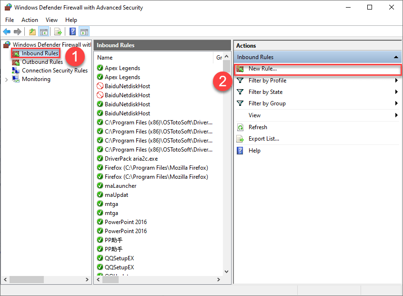The width and height of the screenshot is (403, 296).
Task: Select the Windows Defender Firewall root node icon
Action: pyautogui.click(x=7, y=45)
